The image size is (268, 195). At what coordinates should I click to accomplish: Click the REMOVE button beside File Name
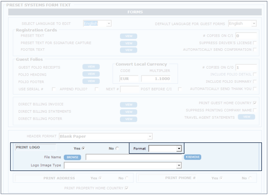click(193, 157)
